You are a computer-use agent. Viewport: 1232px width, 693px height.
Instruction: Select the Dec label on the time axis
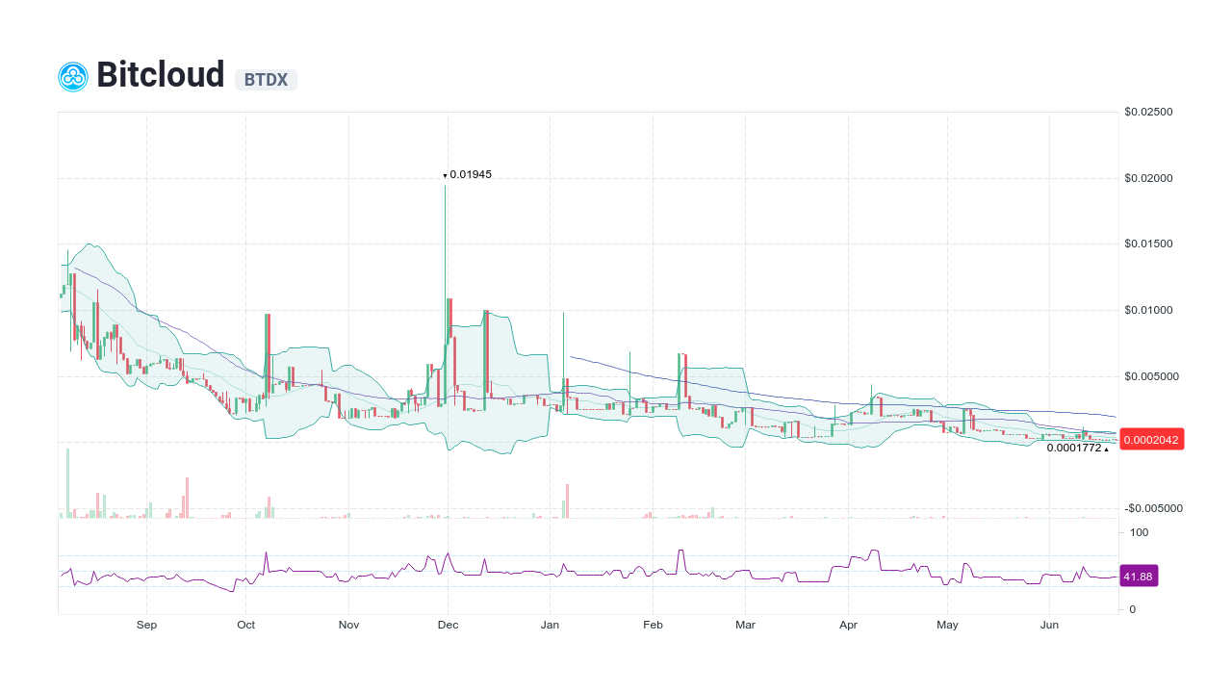click(448, 625)
